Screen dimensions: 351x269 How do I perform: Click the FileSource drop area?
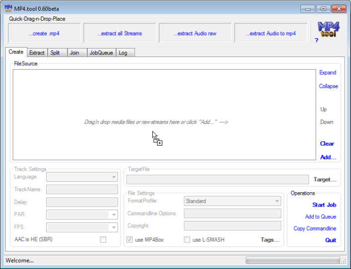point(164,114)
